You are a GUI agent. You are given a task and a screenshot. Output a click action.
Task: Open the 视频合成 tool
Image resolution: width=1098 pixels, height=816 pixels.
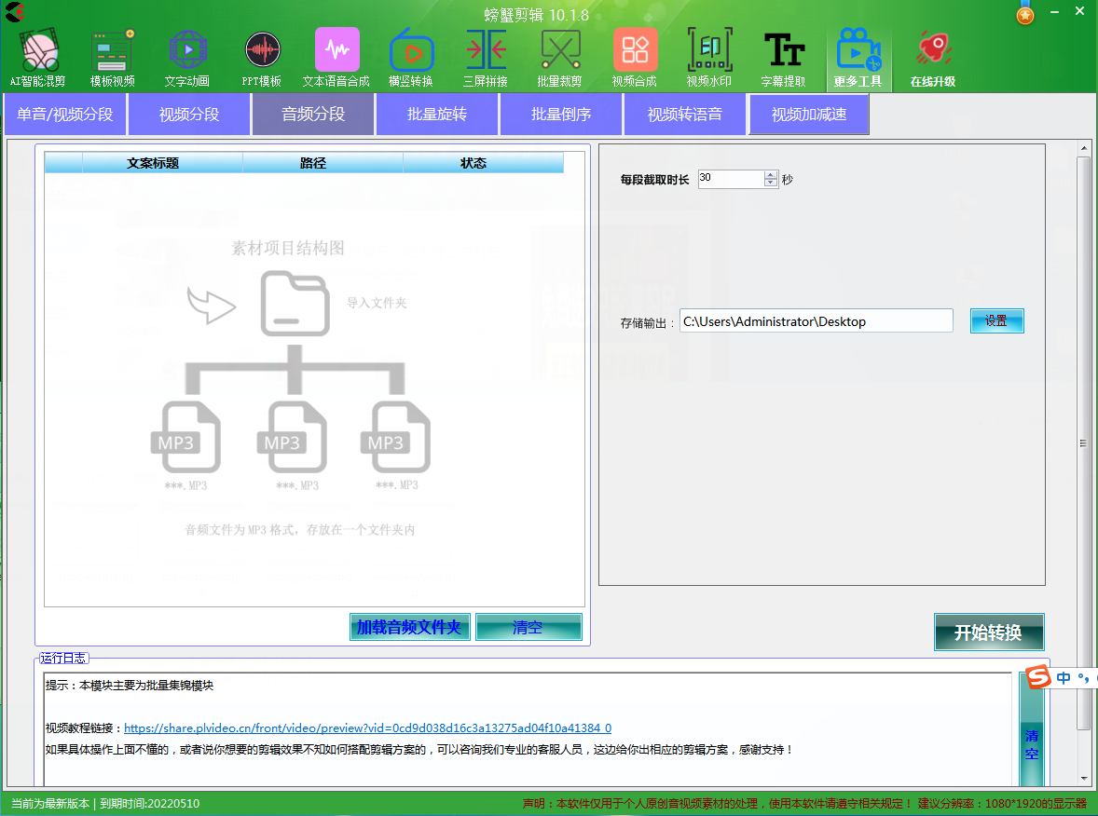point(635,59)
